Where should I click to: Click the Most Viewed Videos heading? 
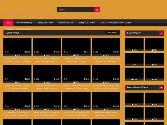pos(138,87)
